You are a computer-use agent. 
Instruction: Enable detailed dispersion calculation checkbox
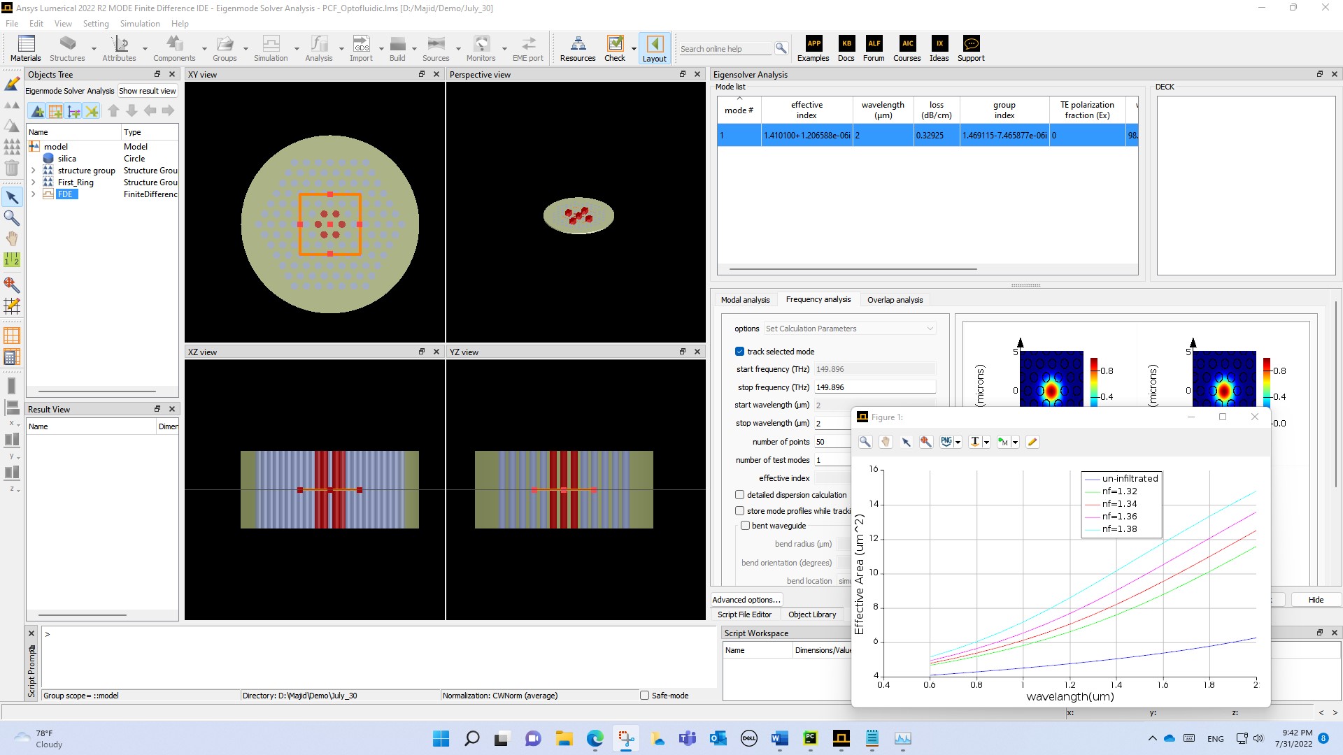[x=739, y=495]
